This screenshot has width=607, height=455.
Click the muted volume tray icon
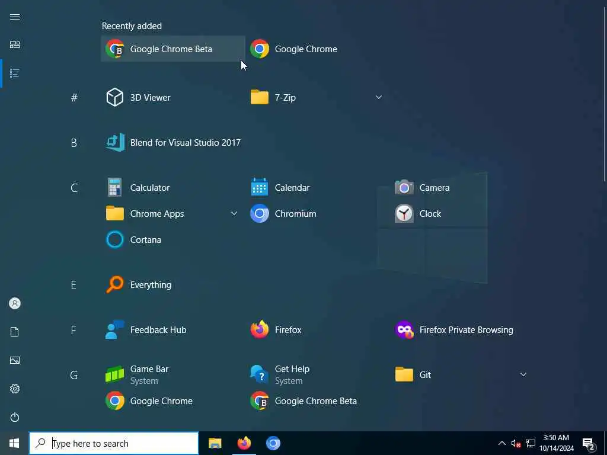516,443
